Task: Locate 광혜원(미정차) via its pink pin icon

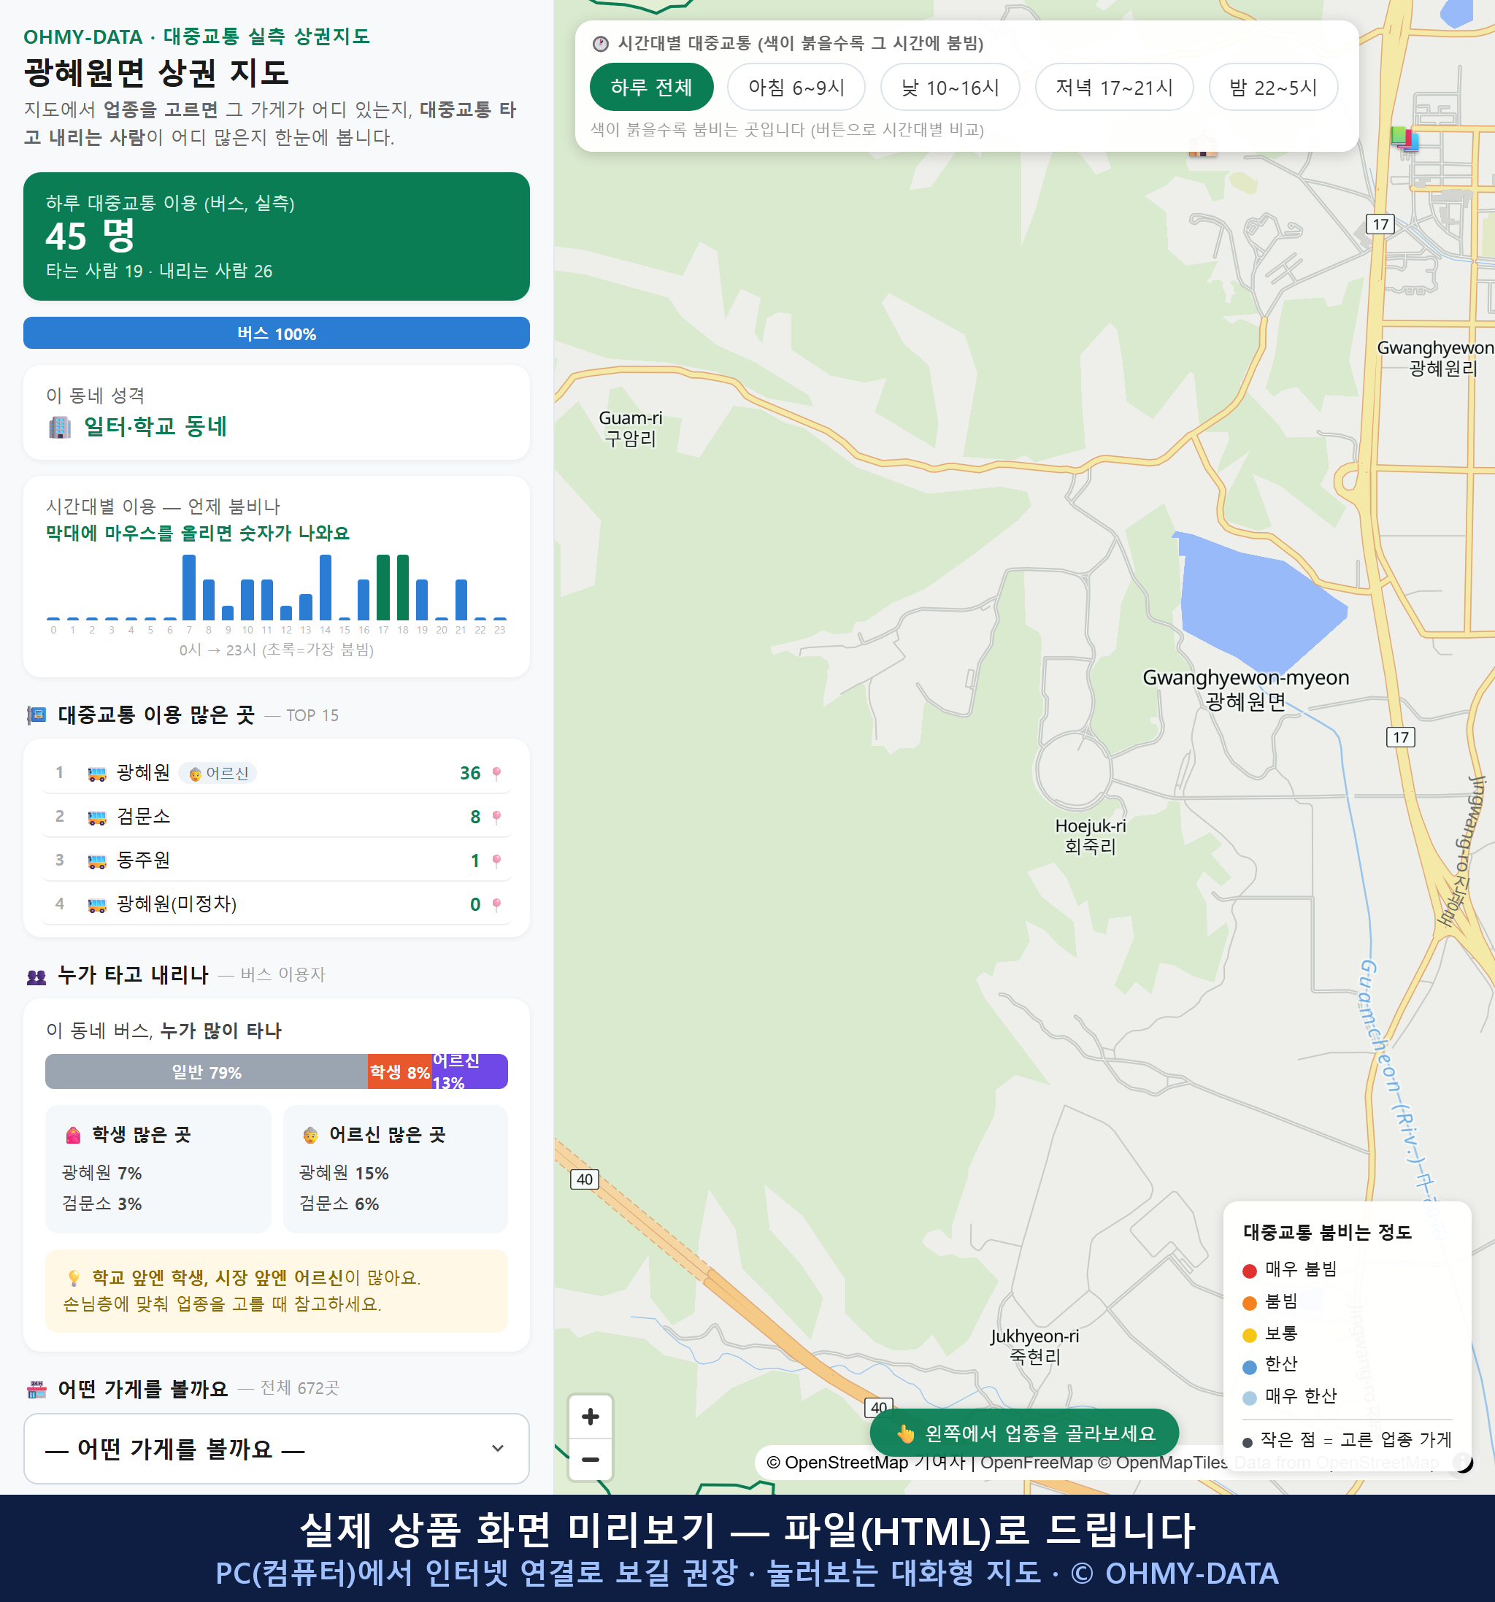Action: click(496, 904)
